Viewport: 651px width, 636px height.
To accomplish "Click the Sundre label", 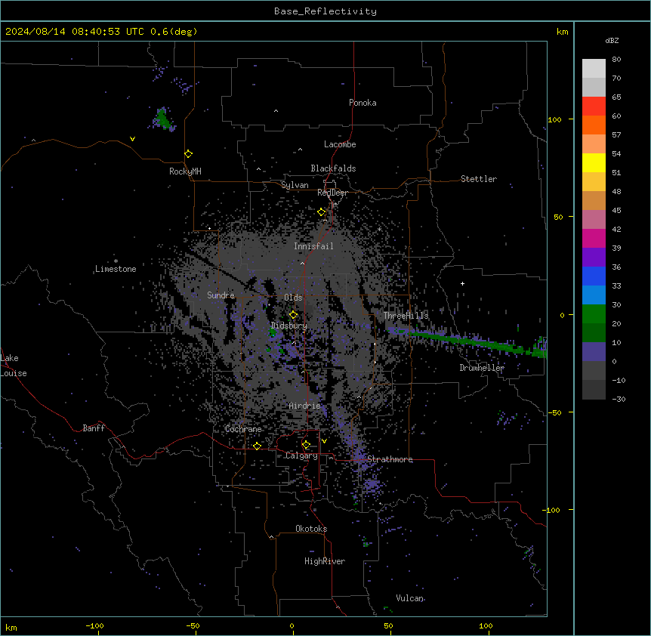I will 221,295.
